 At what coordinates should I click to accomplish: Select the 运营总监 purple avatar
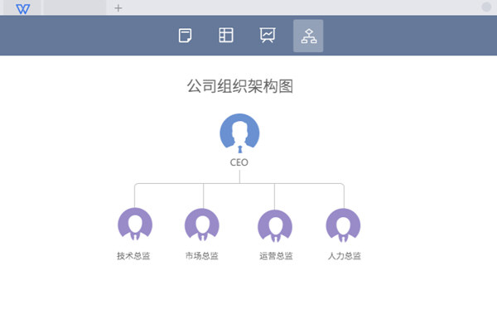click(275, 226)
